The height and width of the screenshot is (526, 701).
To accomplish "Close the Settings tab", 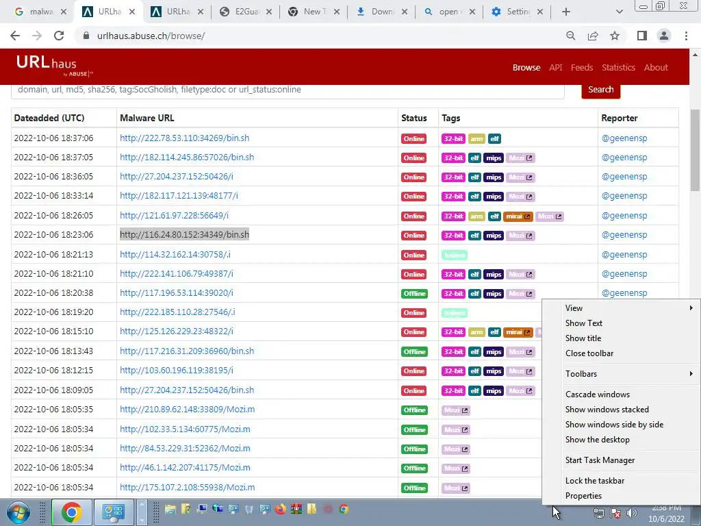I will click(x=540, y=12).
